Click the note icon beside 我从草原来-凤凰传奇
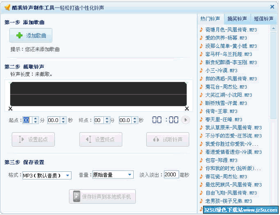The width and height of the screenshot is (280, 215). click(201, 128)
